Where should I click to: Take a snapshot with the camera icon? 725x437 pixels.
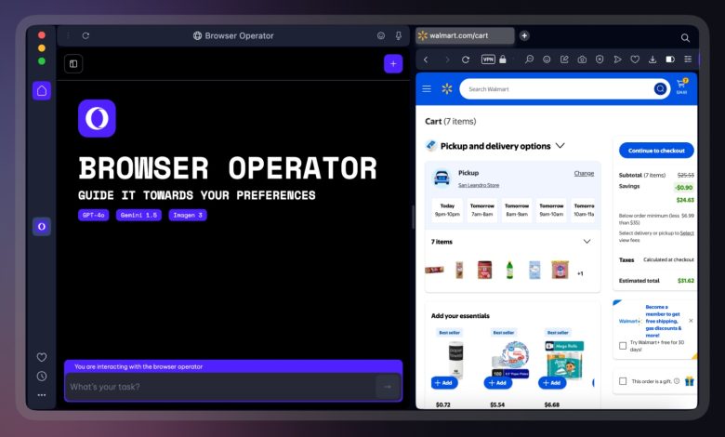582,60
